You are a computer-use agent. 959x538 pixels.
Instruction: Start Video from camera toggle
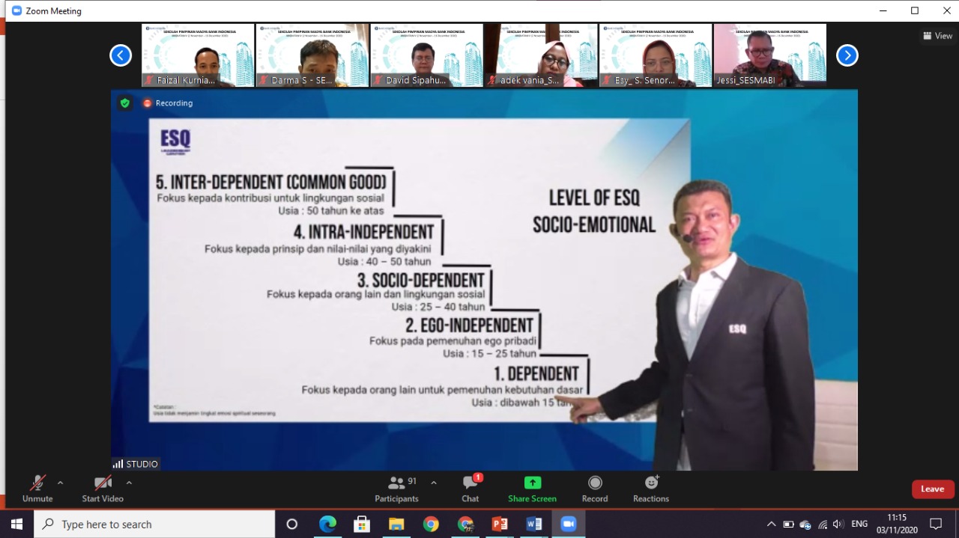[103, 489]
